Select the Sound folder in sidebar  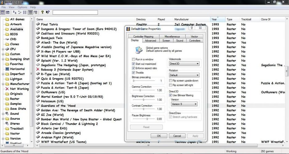14,114
